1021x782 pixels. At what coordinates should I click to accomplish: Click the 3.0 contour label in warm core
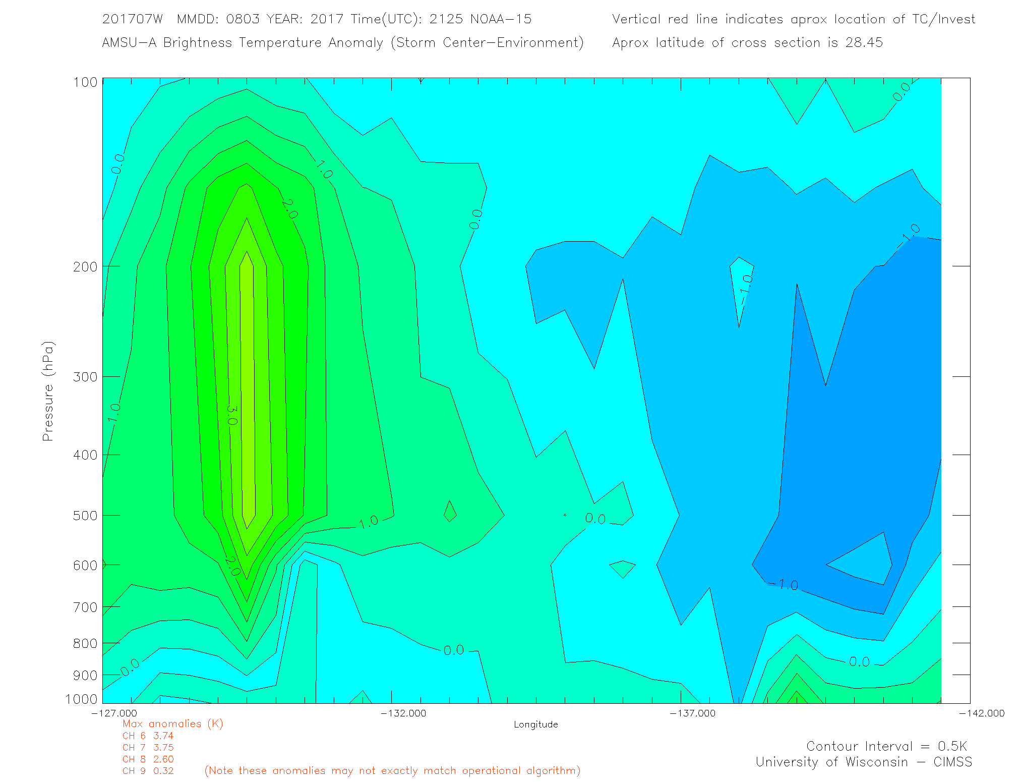[x=231, y=415]
